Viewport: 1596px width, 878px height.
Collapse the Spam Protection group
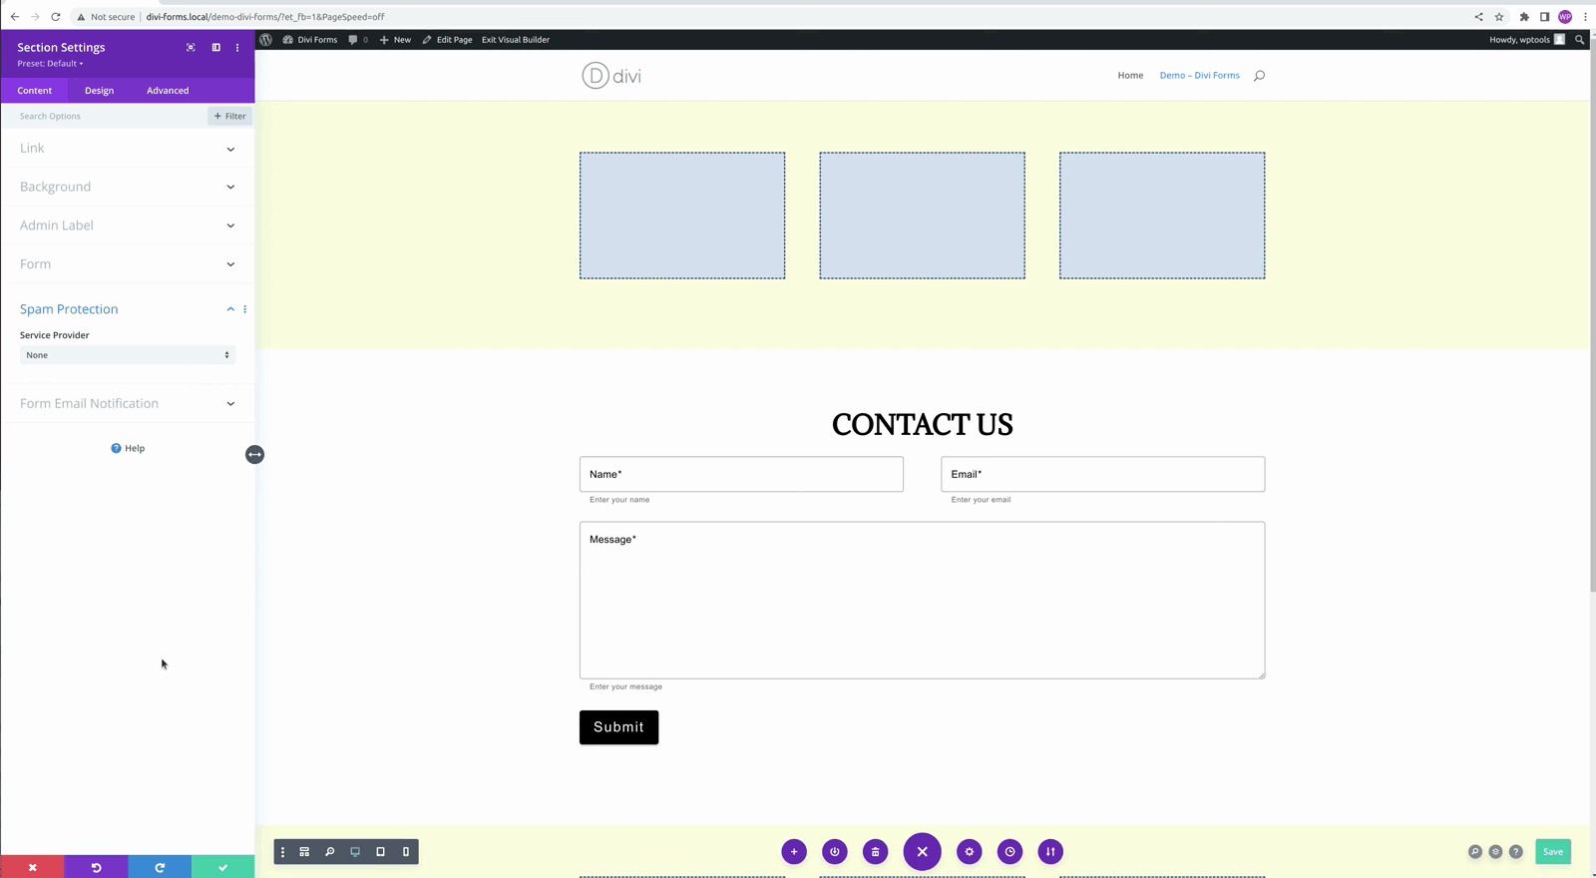[x=230, y=309]
